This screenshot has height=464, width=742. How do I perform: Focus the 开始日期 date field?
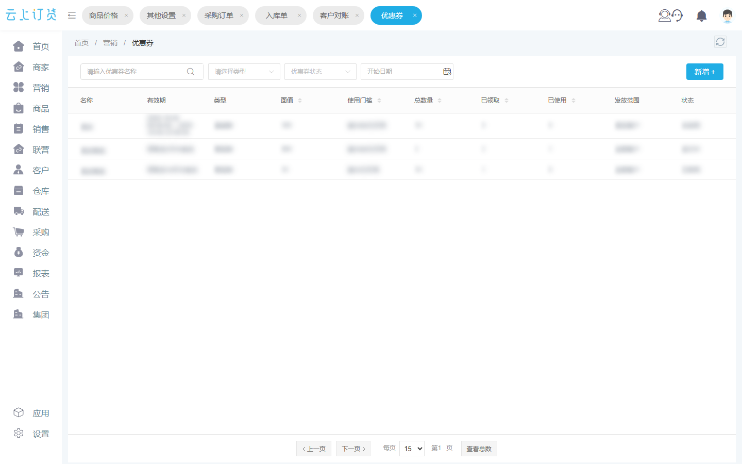click(x=407, y=72)
